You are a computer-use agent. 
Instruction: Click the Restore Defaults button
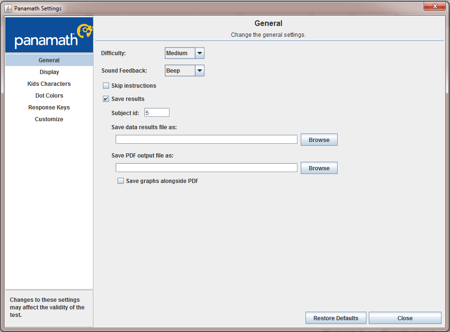click(x=336, y=318)
